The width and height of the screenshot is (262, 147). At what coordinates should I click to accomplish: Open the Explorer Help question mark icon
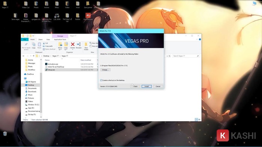coord(200,40)
